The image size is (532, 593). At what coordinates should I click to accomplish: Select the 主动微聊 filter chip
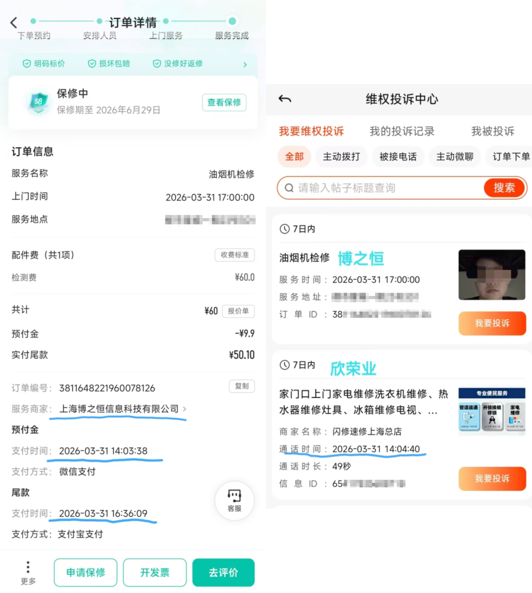(x=455, y=157)
